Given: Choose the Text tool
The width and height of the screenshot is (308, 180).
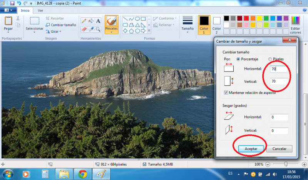Looking at the screenshot, I should pos(98,20).
